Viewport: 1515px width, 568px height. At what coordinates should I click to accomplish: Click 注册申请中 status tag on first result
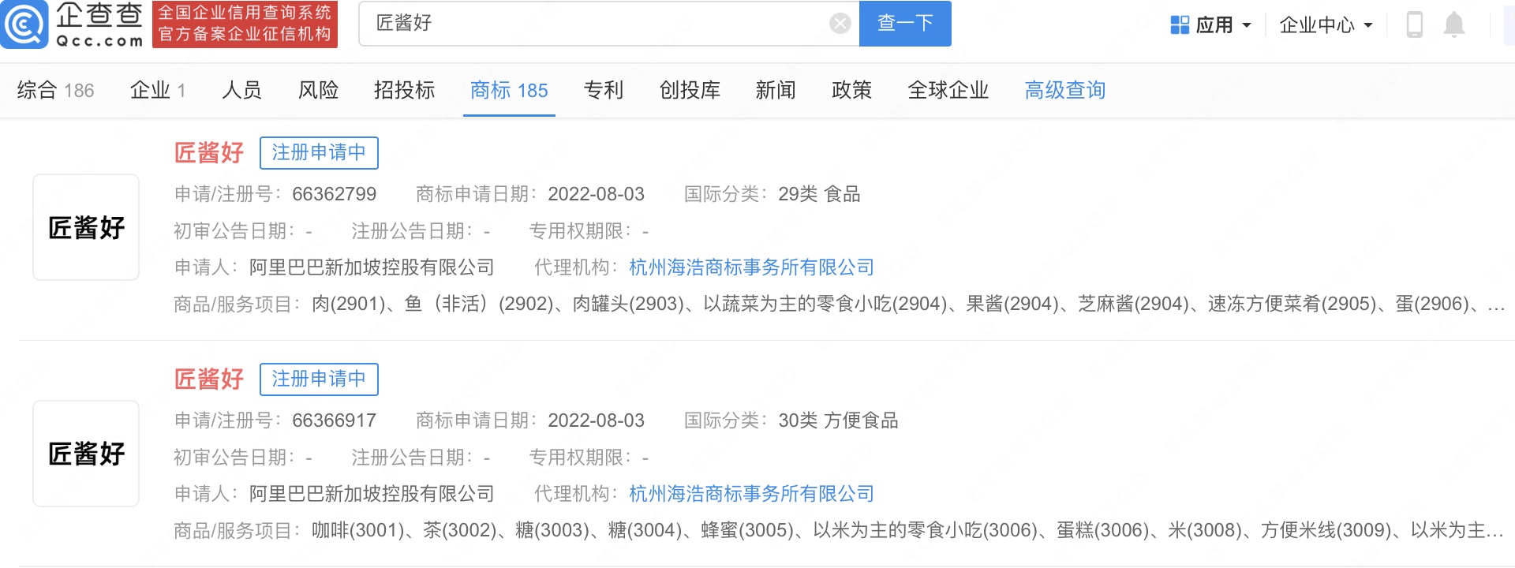[x=319, y=153]
